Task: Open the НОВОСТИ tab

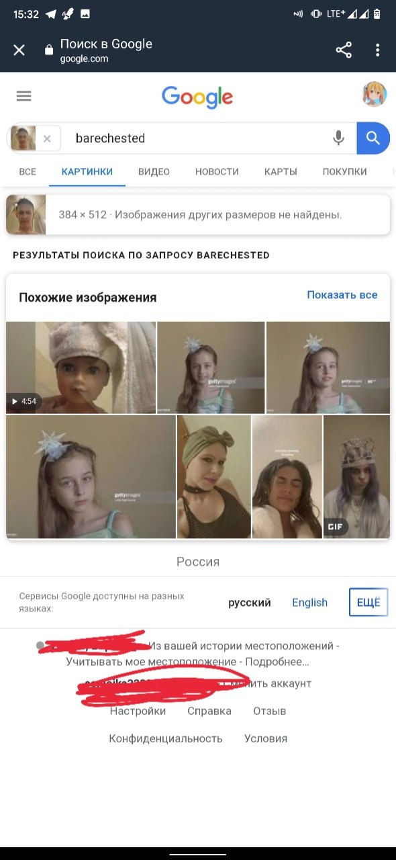Action: click(217, 172)
